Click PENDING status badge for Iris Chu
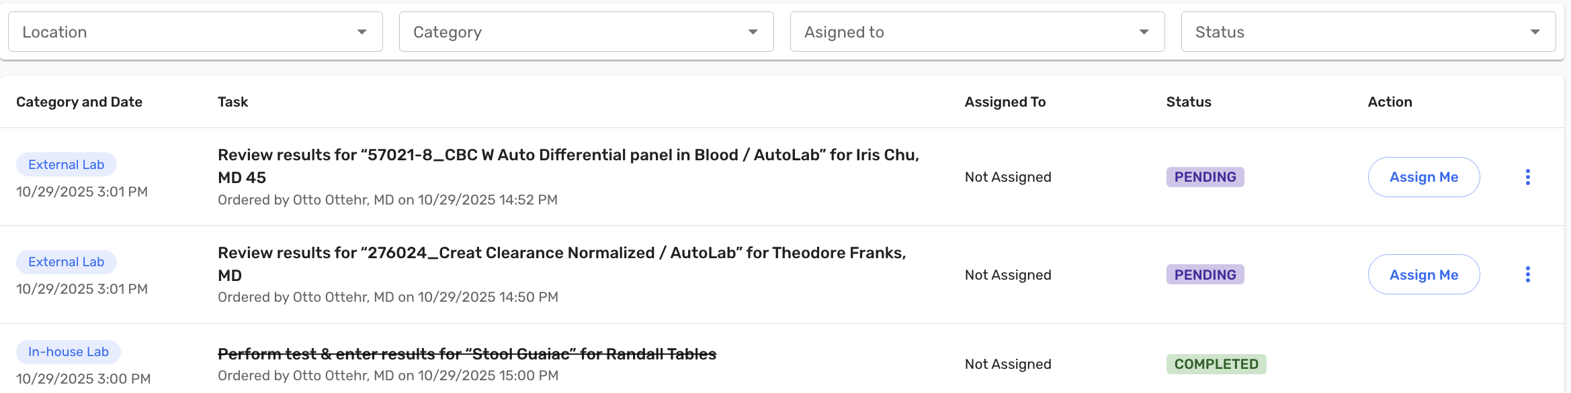Screen dimensions: 1571x393 (x=1205, y=177)
